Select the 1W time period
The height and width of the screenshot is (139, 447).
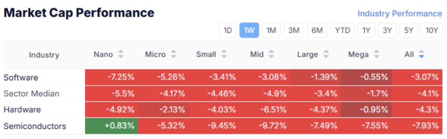tap(249, 30)
